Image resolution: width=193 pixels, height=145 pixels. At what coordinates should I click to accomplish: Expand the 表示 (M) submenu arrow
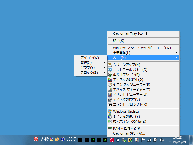click(177, 57)
